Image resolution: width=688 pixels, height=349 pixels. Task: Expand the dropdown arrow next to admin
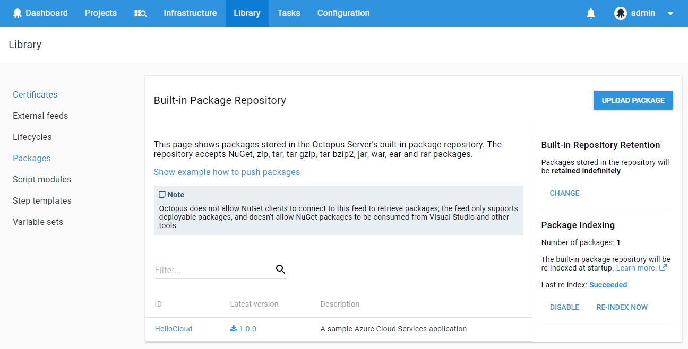click(670, 13)
